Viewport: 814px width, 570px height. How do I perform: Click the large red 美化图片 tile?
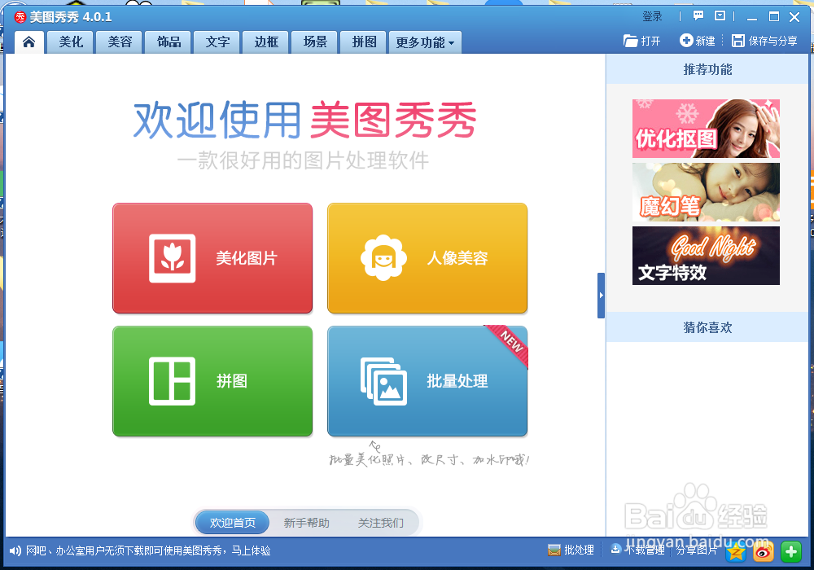212,258
